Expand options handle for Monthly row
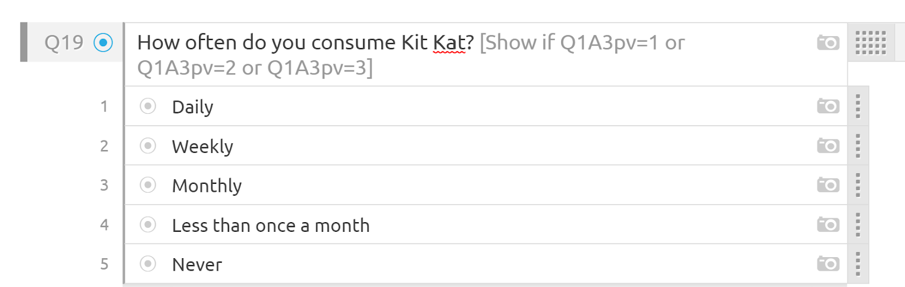This screenshot has height=287, width=905. point(858,185)
